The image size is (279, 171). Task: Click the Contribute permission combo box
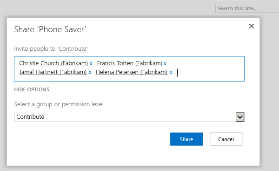point(129,117)
